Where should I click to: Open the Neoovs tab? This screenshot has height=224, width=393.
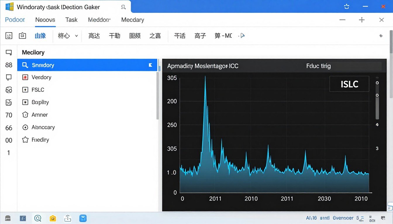click(45, 20)
